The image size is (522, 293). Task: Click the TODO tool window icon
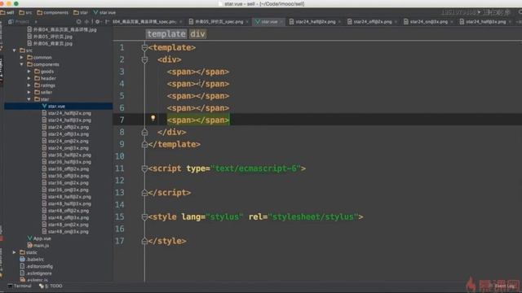(x=42, y=286)
